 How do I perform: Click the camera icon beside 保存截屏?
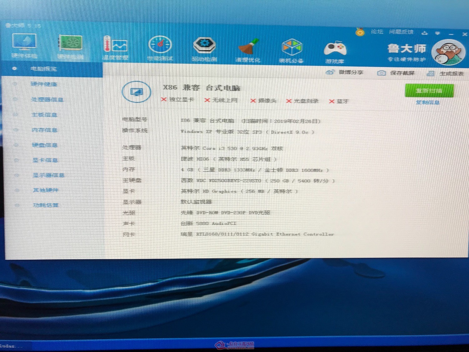381,73
